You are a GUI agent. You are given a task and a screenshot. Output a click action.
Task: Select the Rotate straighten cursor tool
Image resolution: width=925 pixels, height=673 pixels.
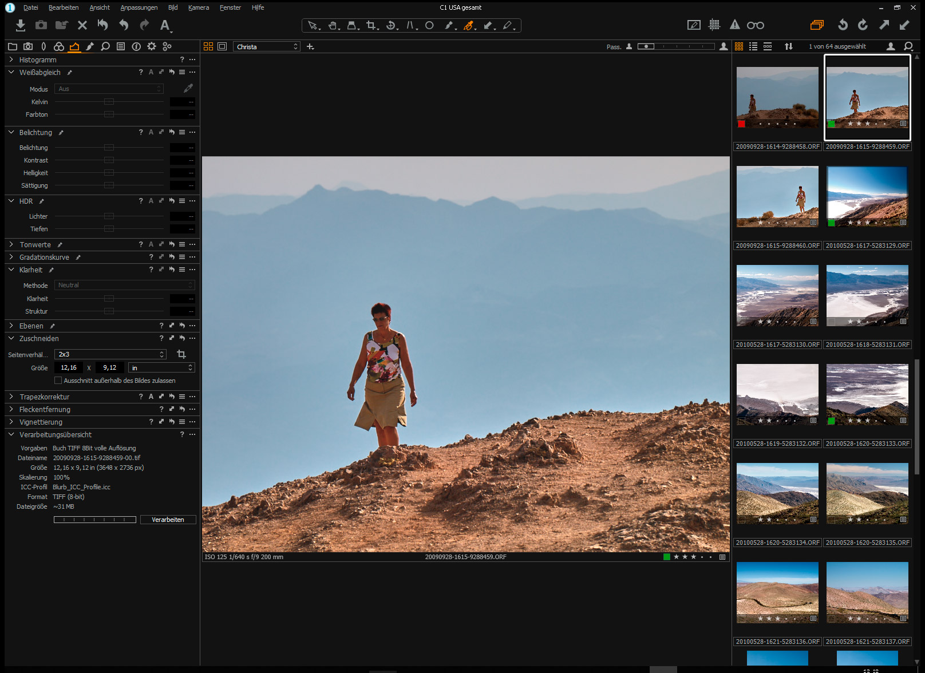[x=392, y=25]
